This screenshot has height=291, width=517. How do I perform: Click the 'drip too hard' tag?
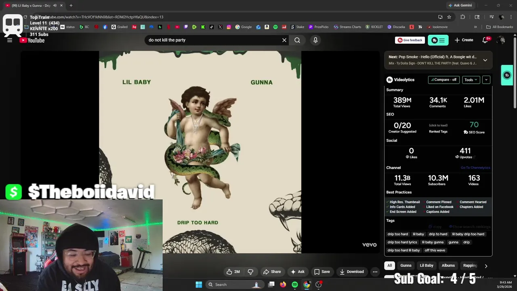(398, 234)
